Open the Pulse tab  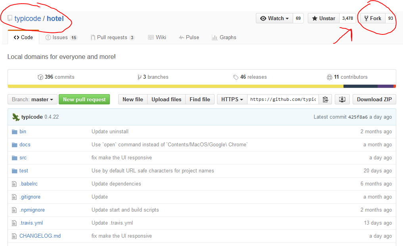[189, 38]
